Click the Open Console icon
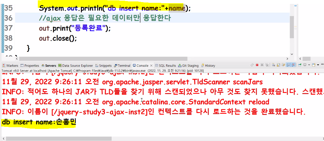Screen dimensions: 324x141 pyautogui.click(x=314, y=65)
